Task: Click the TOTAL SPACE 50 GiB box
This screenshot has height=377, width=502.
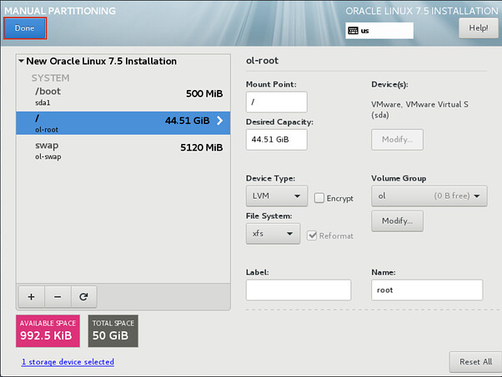Action: coord(113,330)
